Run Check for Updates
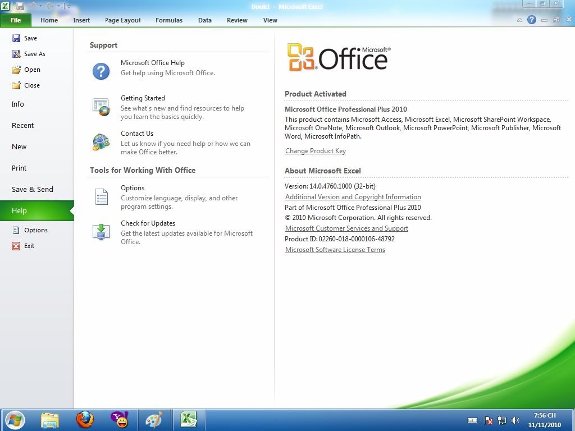 (172, 232)
